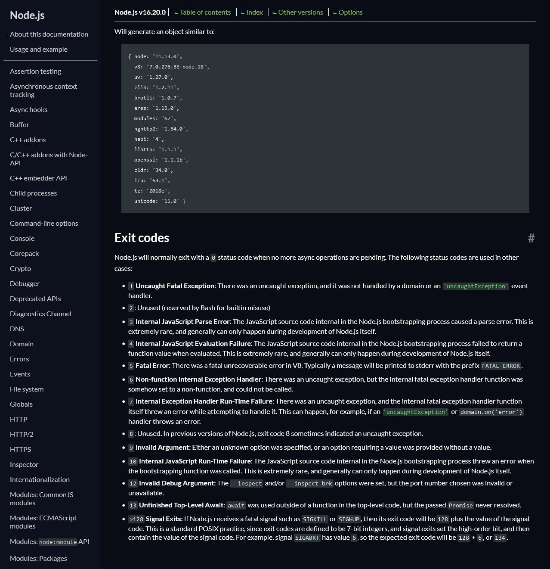Image resolution: width=550 pixels, height=569 pixels.
Task: Open Modules: ECMAScript modules
Action: pyautogui.click(x=43, y=522)
